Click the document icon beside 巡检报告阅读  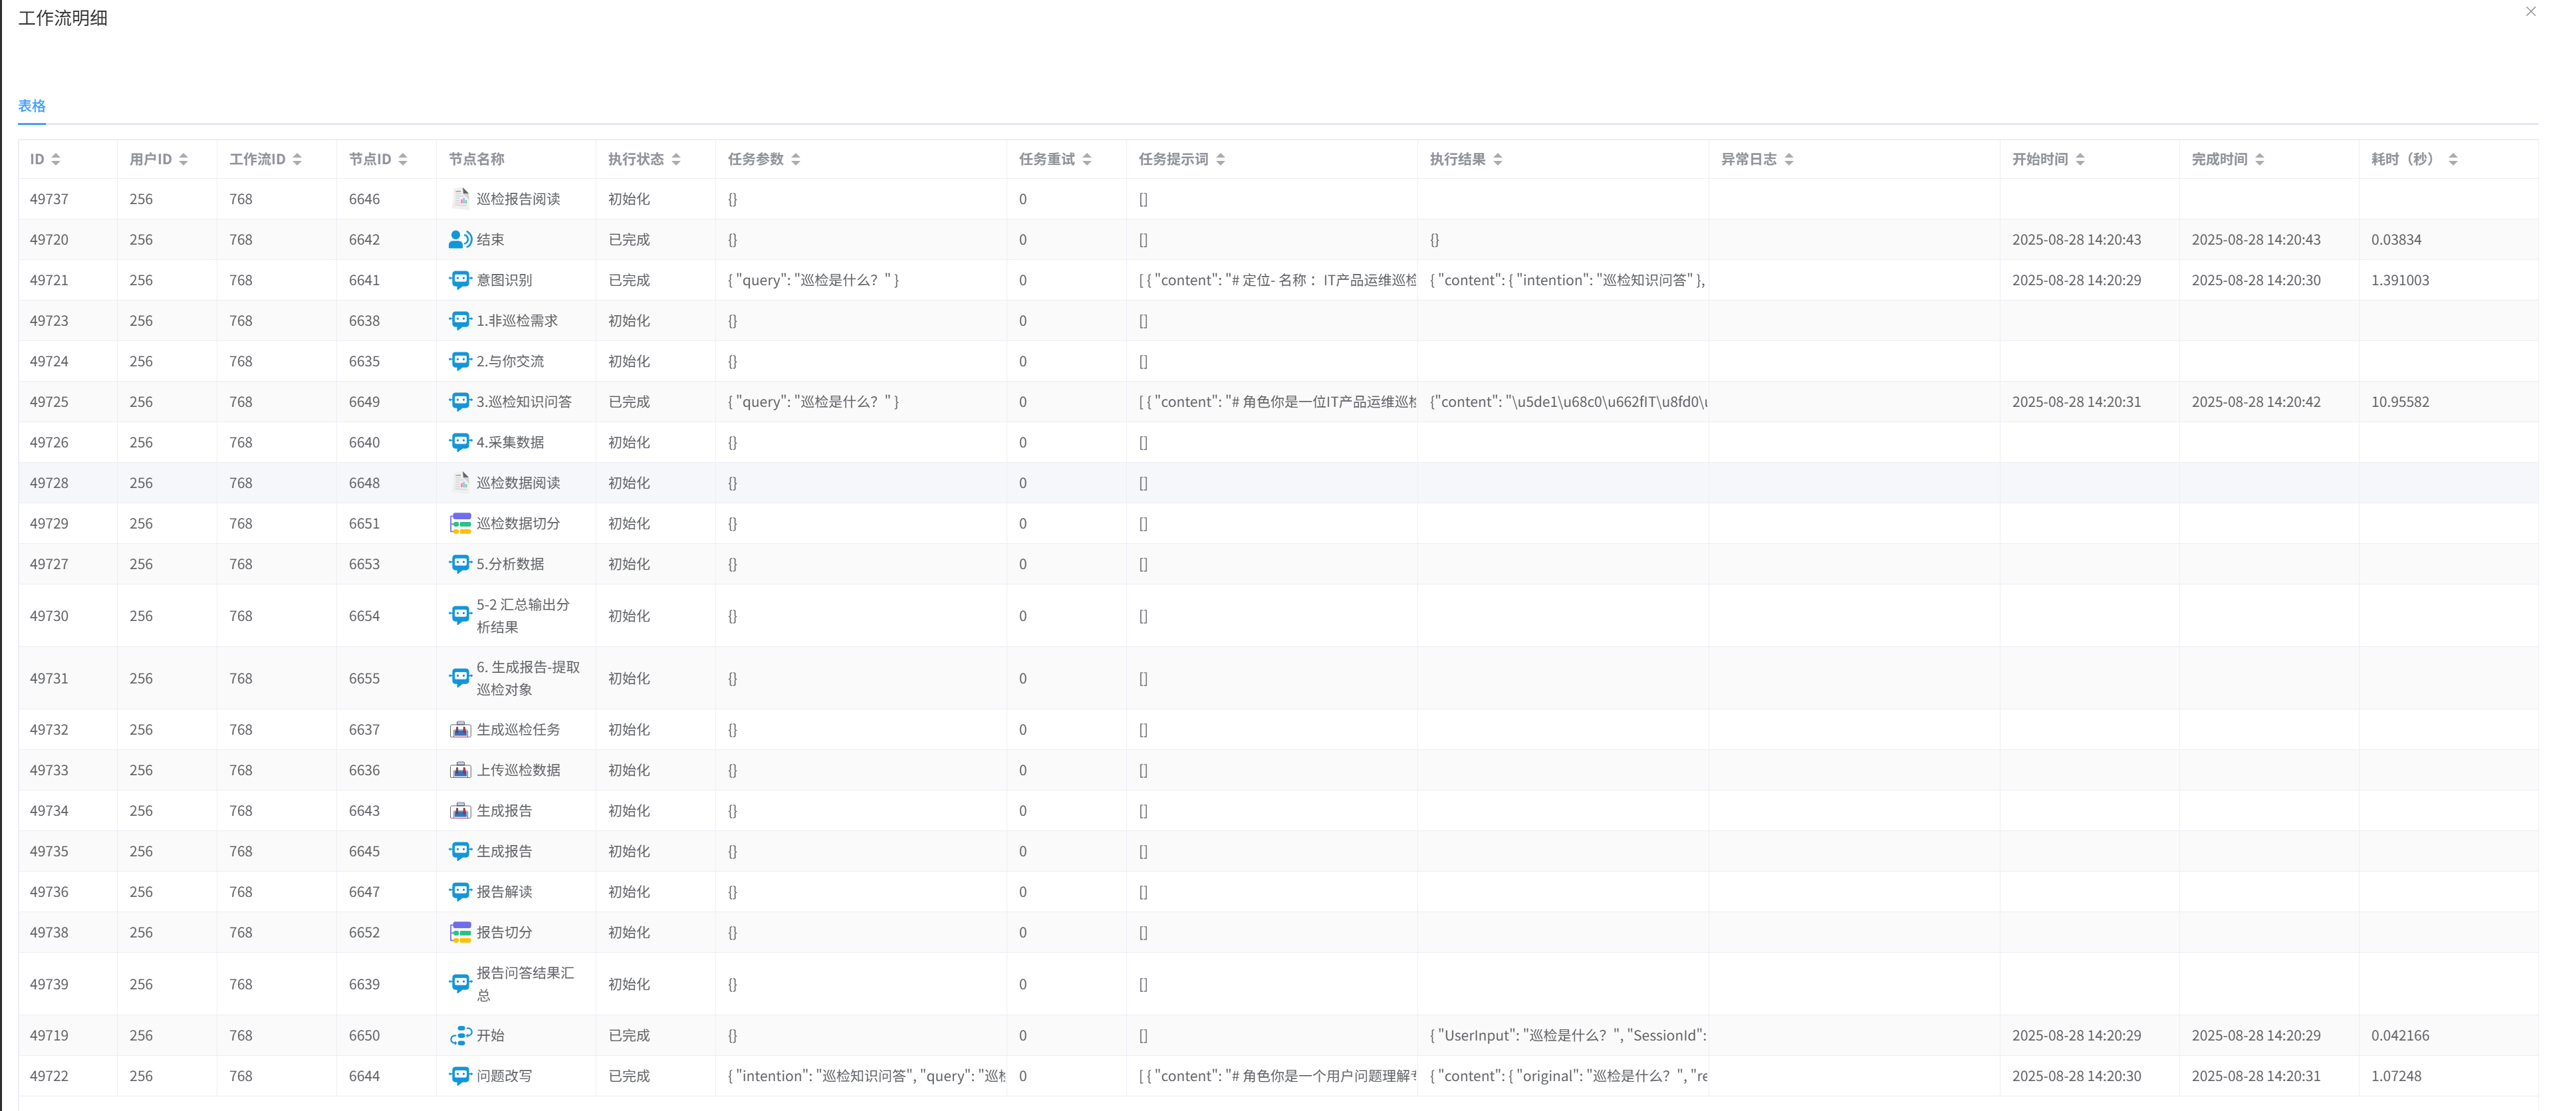(461, 199)
